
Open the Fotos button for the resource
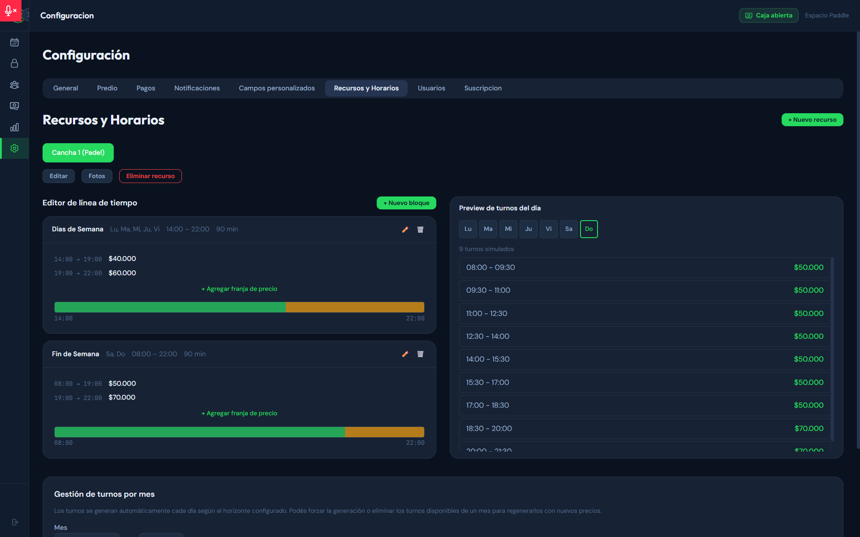pyautogui.click(x=97, y=176)
